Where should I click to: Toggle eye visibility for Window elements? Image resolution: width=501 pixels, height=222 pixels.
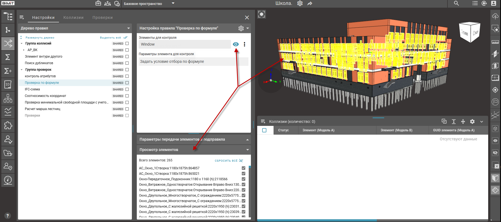tap(236, 44)
